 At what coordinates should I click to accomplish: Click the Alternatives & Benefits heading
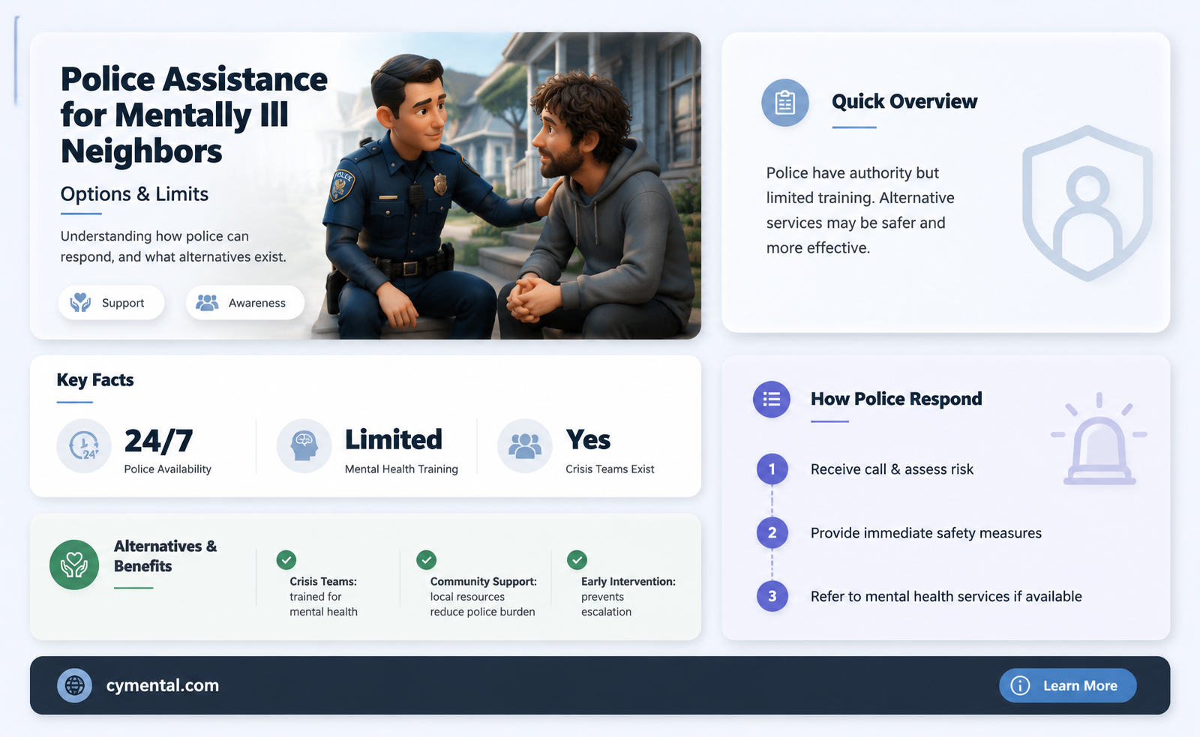point(165,556)
